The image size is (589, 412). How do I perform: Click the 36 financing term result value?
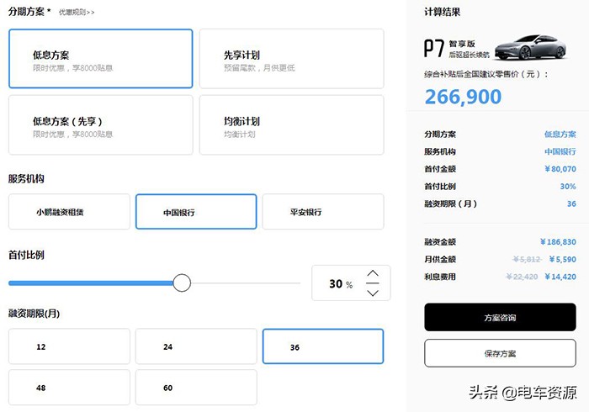571,203
